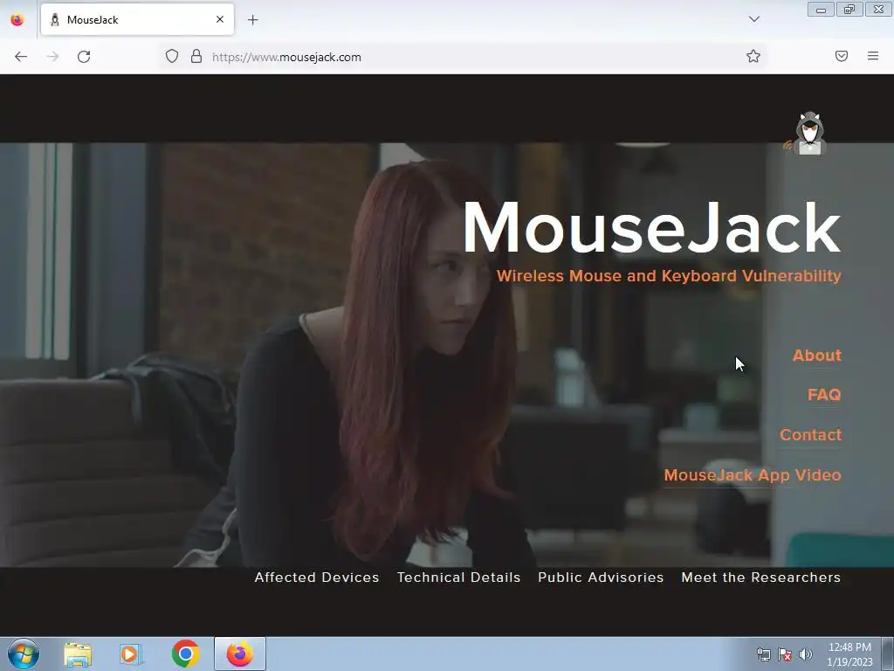Open File Explorer from the taskbar

(x=78, y=654)
